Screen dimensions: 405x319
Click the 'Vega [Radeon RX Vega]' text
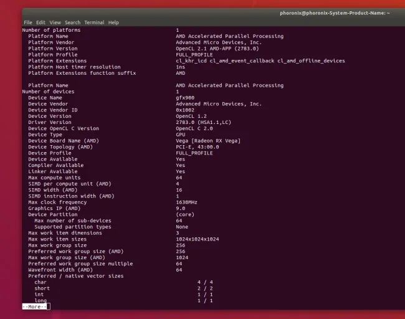(x=208, y=141)
